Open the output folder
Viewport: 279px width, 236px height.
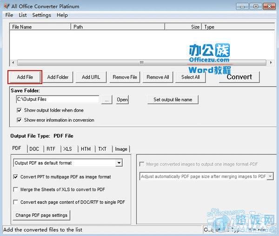(122, 99)
